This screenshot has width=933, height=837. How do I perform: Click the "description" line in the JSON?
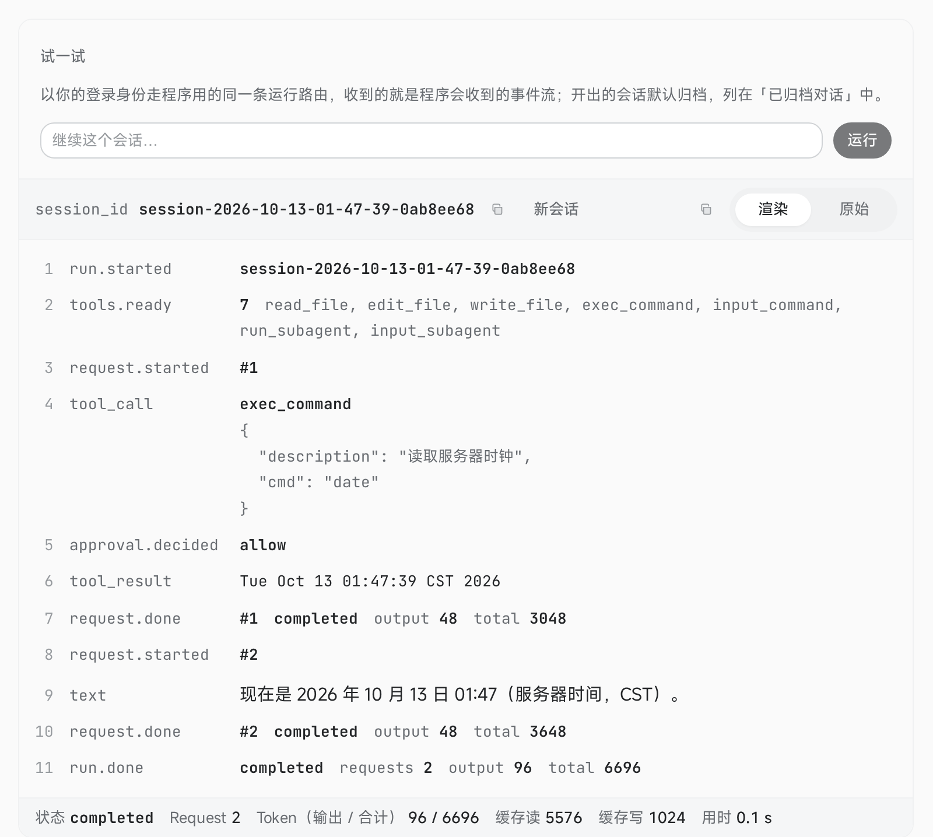[395, 456]
